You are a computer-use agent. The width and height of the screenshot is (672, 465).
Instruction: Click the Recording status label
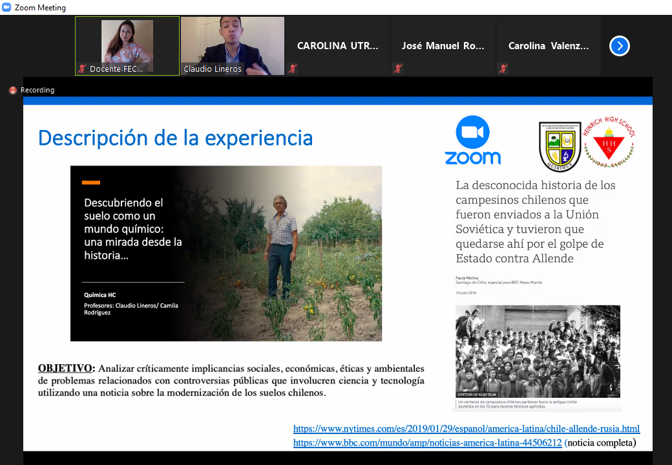[37, 91]
